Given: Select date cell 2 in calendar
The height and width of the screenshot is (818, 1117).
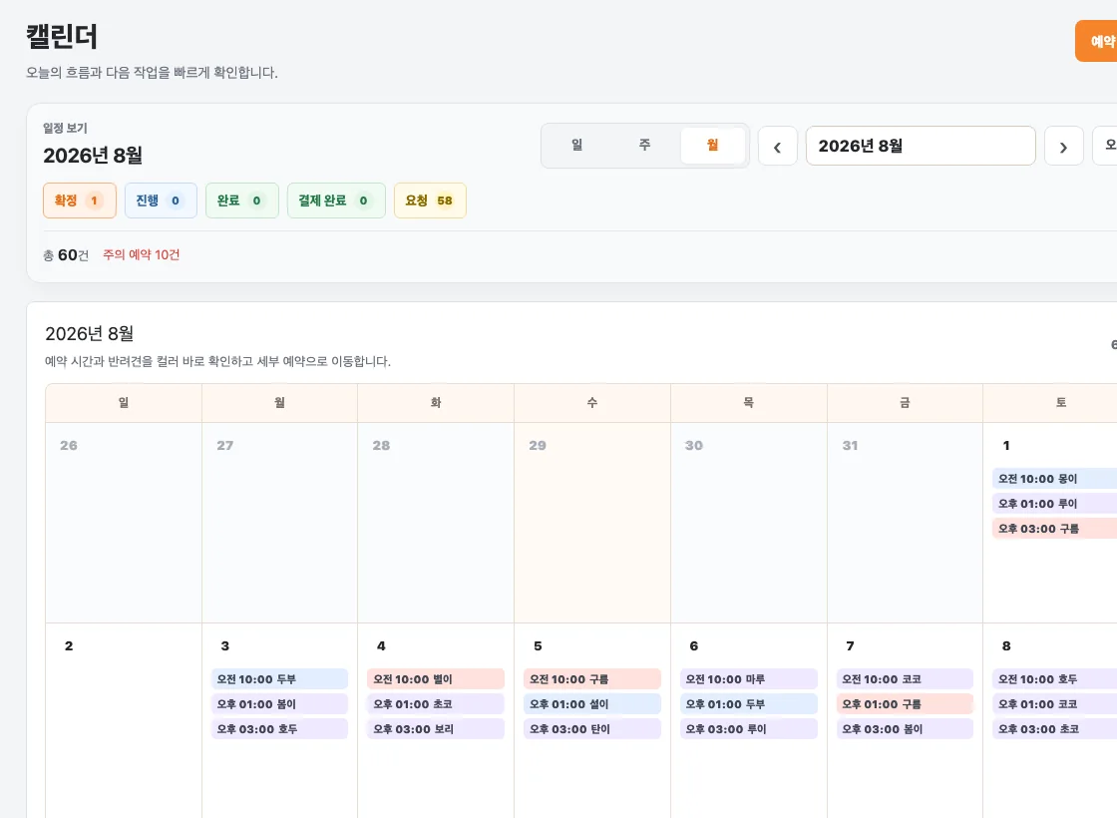Looking at the screenshot, I should [124, 720].
